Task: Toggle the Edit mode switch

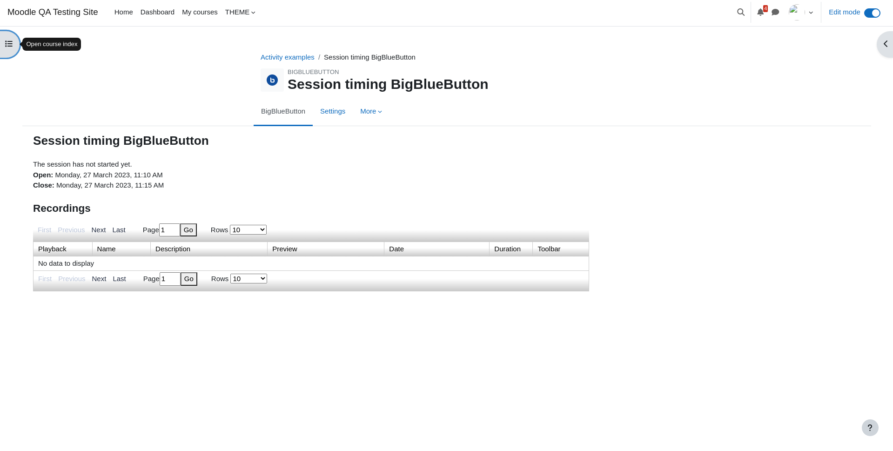Action: [872, 13]
